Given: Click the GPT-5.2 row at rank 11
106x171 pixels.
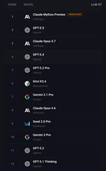Looking at the screenshot, I should point(53,151).
